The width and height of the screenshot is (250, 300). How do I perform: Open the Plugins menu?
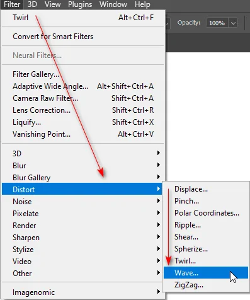point(80,4)
